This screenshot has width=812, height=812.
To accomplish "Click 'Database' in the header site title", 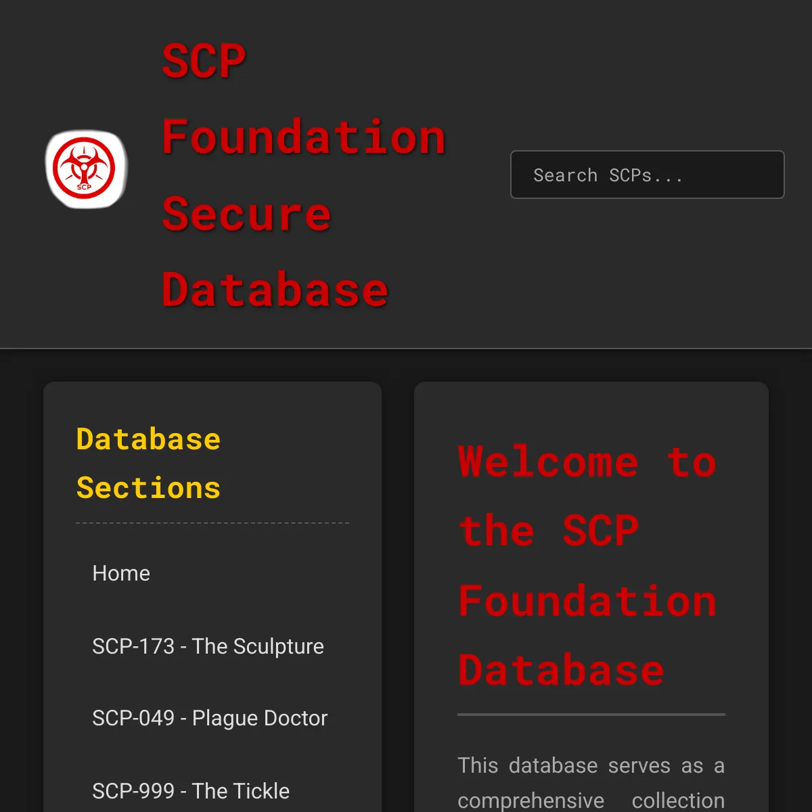I will point(275,290).
